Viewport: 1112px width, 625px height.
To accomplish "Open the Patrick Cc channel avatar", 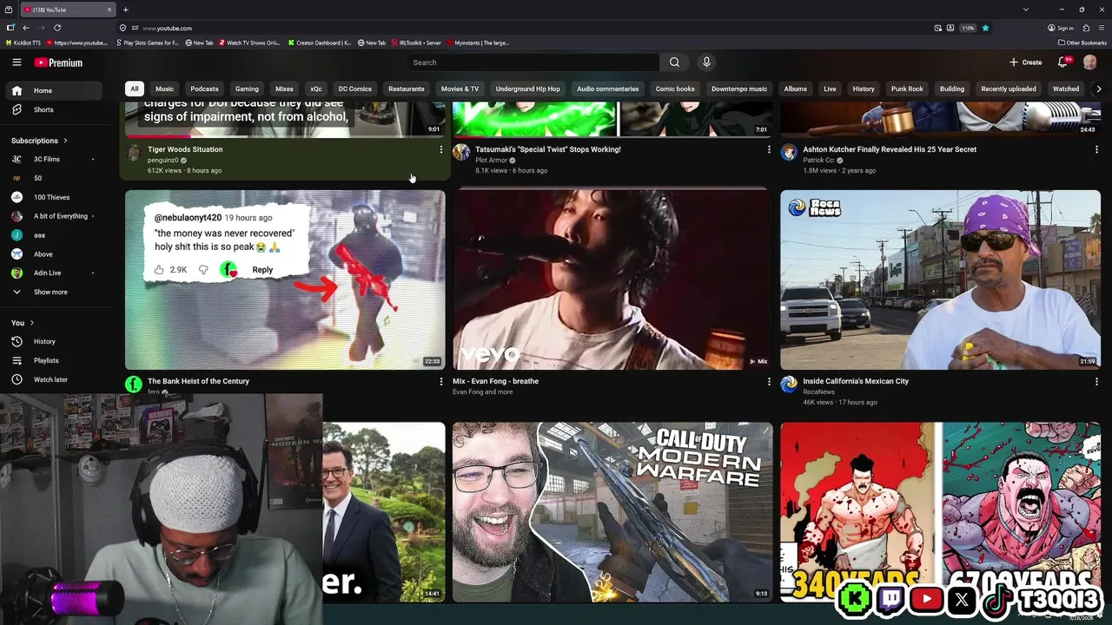I will pos(789,153).
